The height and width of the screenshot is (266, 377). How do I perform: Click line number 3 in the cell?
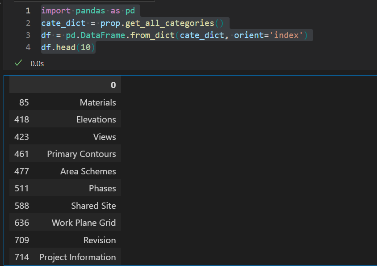pyautogui.click(x=28, y=35)
